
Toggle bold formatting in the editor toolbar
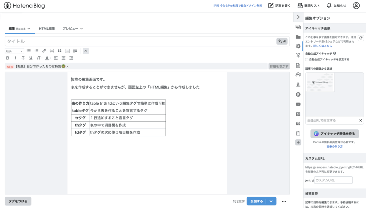coord(8,58)
